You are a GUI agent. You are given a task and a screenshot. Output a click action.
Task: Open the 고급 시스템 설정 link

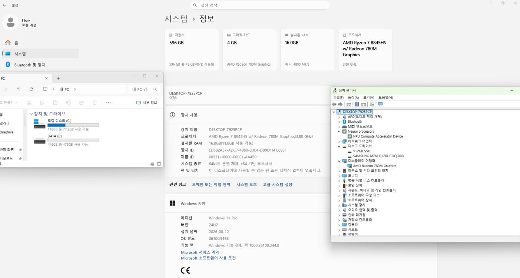tap(278, 185)
